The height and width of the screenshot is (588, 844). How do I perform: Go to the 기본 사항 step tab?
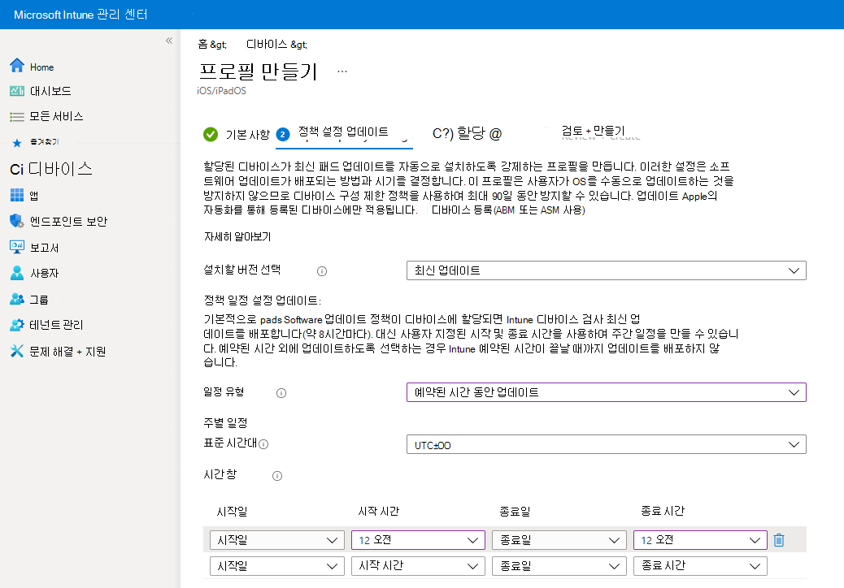[x=248, y=135]
